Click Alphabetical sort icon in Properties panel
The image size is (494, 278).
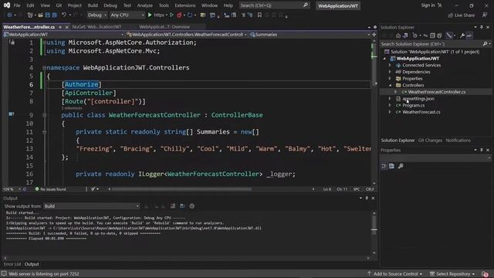pos(391,166)
